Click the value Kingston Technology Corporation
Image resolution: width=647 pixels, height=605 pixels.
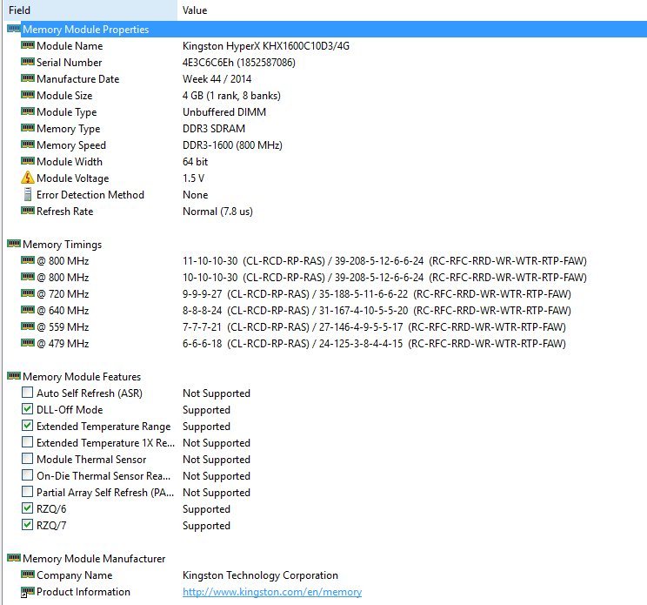pyautogui.click(x=260, y=575)
